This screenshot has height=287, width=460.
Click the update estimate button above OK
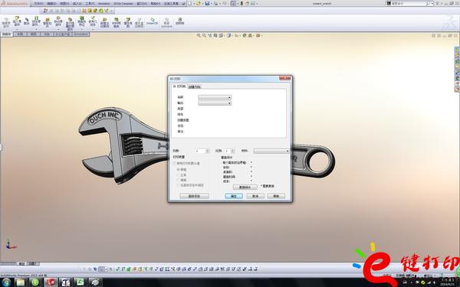click(x=245, y=187)
